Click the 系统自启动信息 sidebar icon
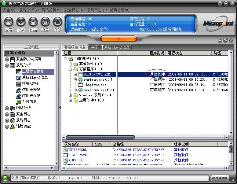Screen dimensions: 237x184 tap(18, 78)
